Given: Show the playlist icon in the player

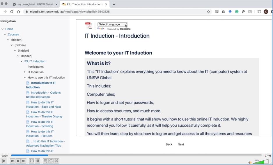Looking at the screenshot, I should (x=45, y=161).
